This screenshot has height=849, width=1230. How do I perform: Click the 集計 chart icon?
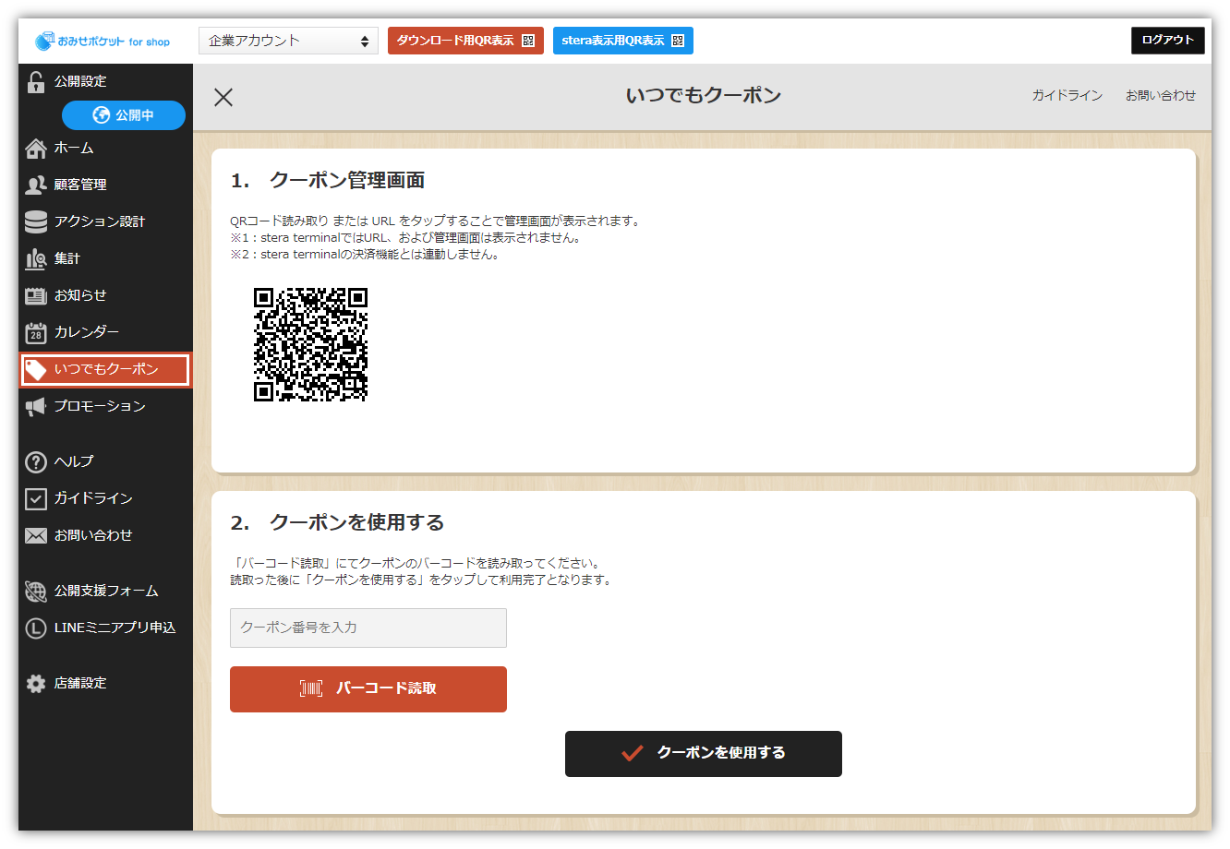coord(36,259)
